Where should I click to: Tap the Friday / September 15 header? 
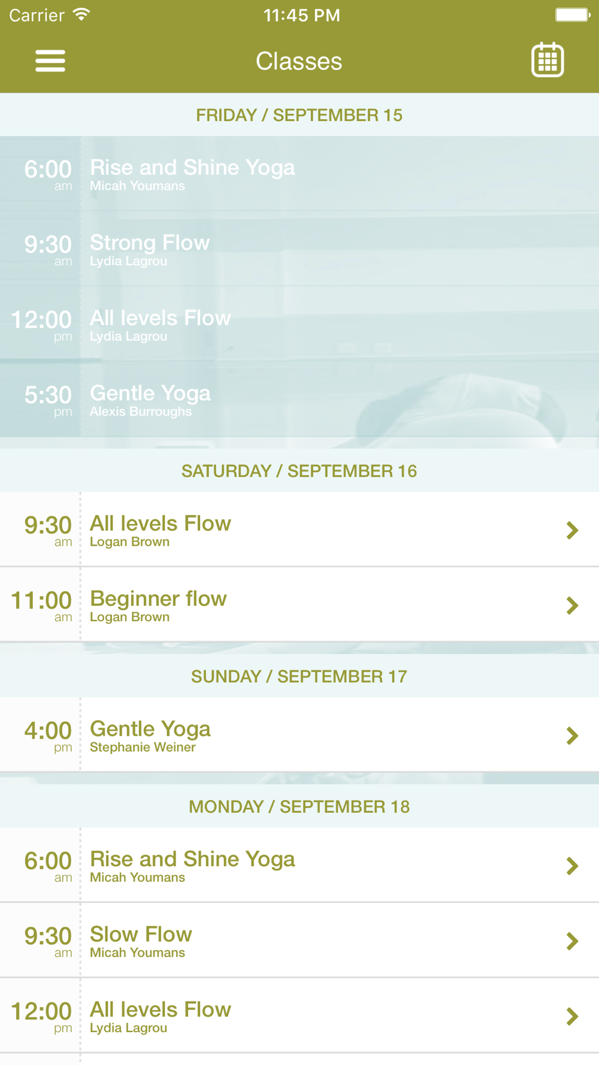(x=299, y=115)
